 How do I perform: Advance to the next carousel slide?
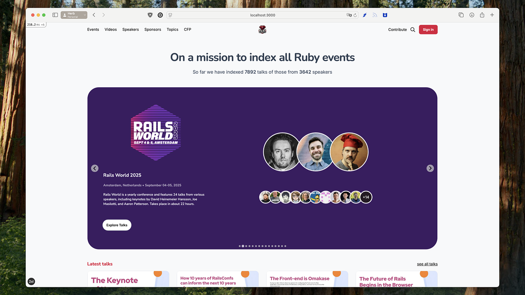pyautogui.click(x=430, y=168)
